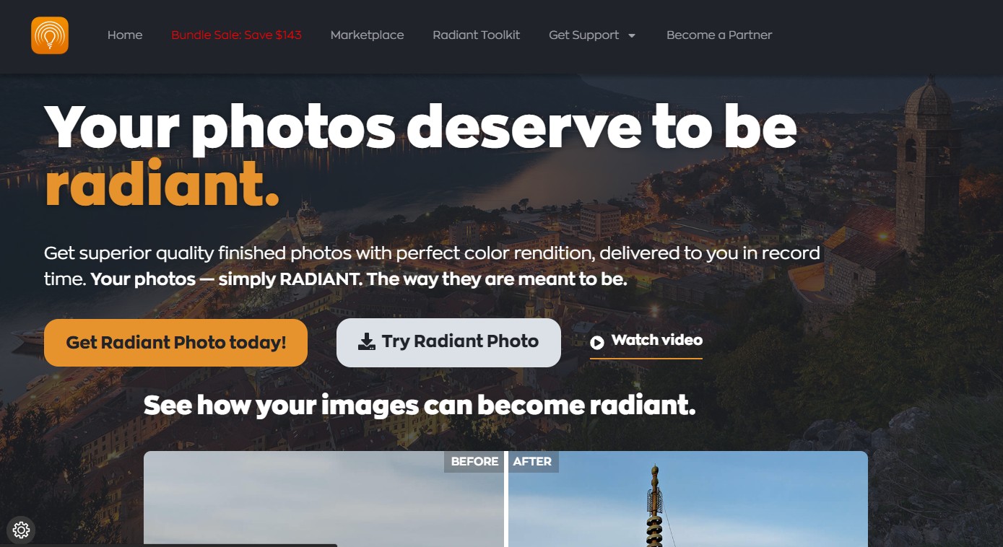Click the orange Radiant lightbulb logo
Image resolution: width=1003 pixels, height=547 pixels.
tap(50, 35)
